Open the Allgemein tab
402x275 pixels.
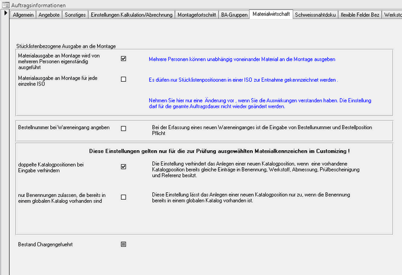pyautogui.click(x=23, y=15)
